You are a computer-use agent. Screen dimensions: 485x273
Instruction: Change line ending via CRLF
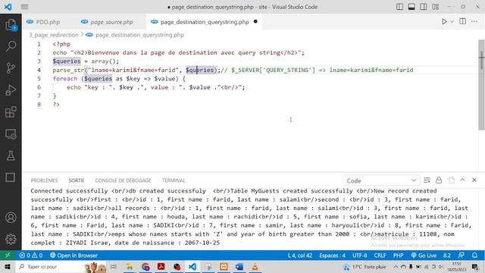click(x=380, y=256)
